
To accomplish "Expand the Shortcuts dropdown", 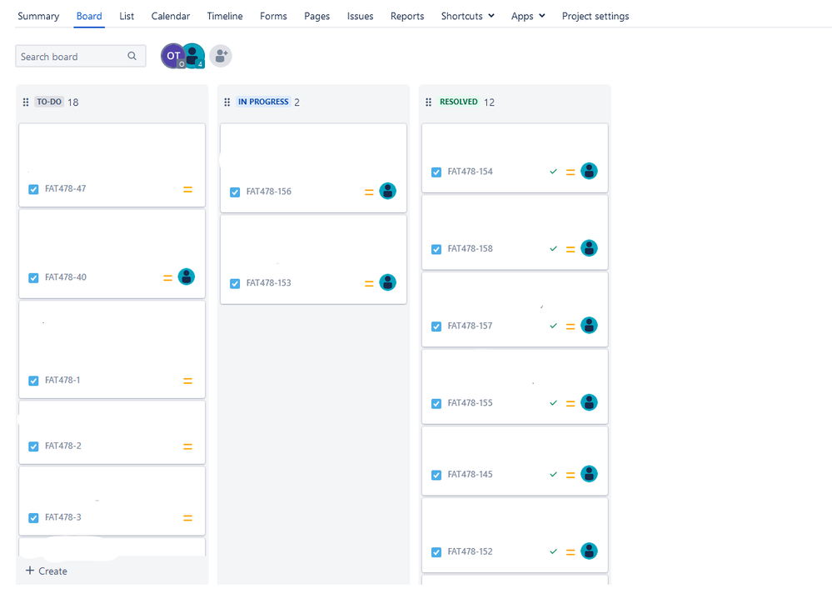I will [467, 16].
